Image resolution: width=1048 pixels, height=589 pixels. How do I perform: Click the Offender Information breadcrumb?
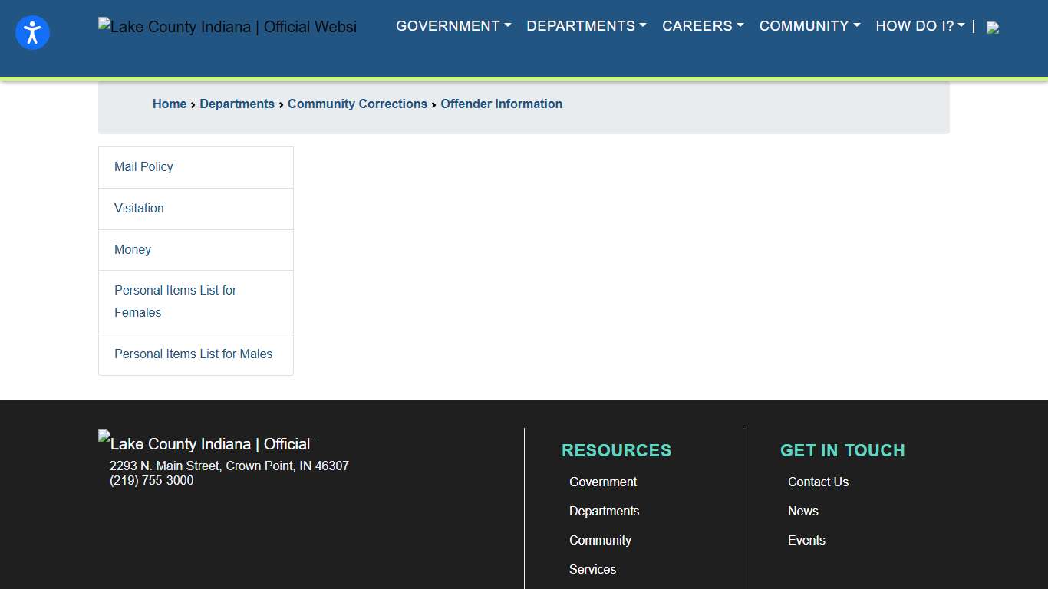(501, 104)
